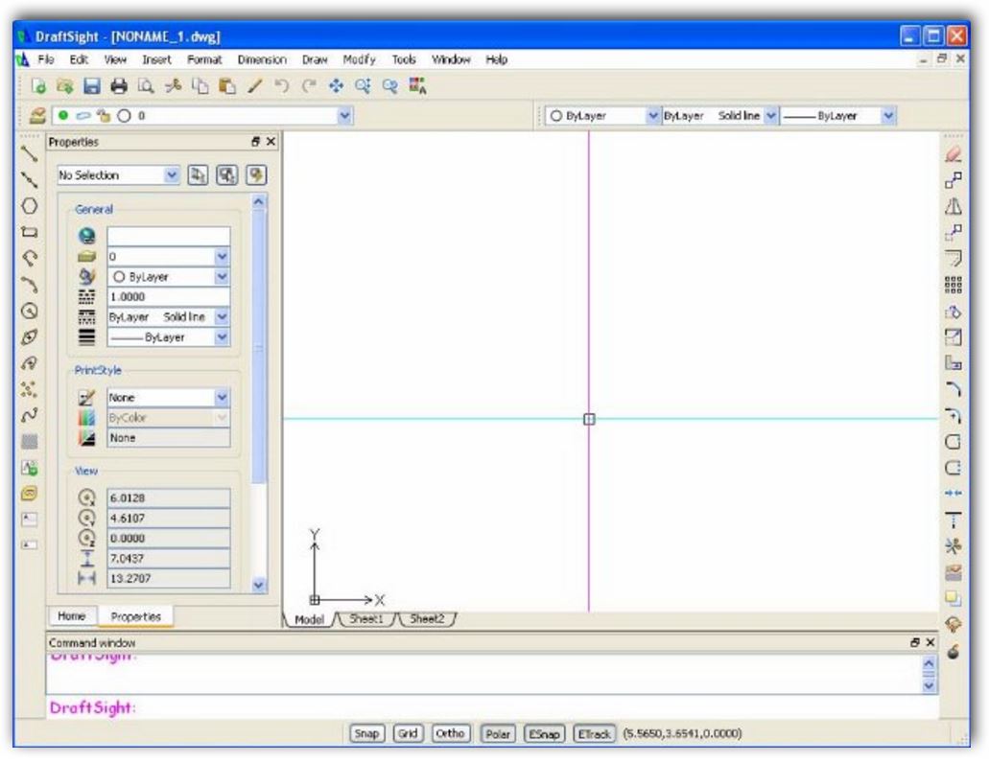Click the DraftSight command prompt input
This screenshot has height=763, width=989.
click(x=492, y=707)
